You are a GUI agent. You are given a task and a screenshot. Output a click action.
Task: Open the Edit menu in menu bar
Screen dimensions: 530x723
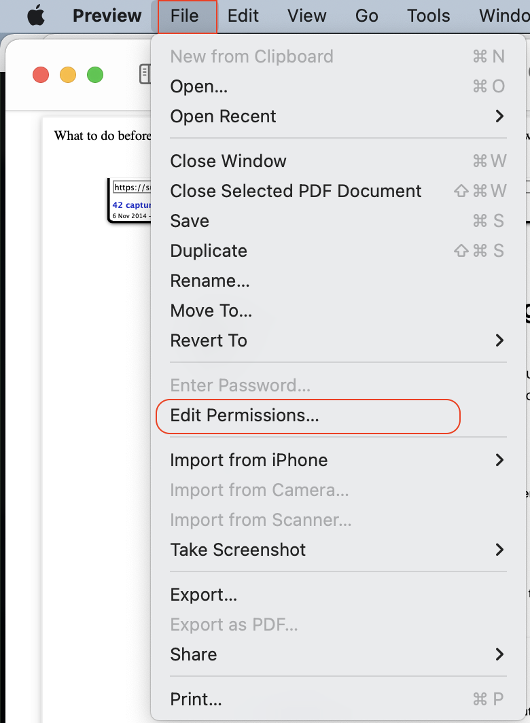click(x=243, y=16)
